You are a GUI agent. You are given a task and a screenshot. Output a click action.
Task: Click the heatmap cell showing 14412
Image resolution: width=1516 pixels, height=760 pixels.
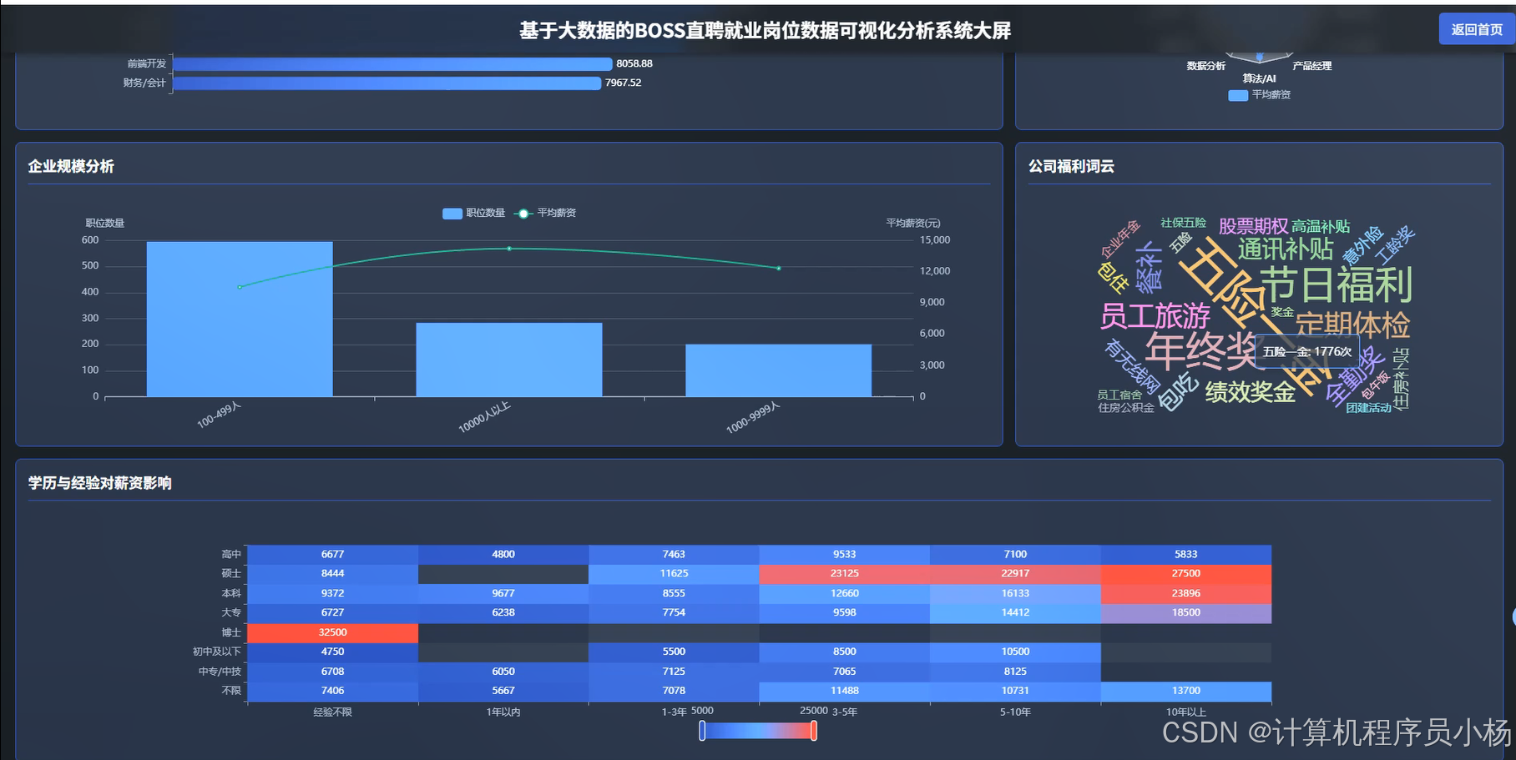pyautogui.click(x=1015, y=613)
